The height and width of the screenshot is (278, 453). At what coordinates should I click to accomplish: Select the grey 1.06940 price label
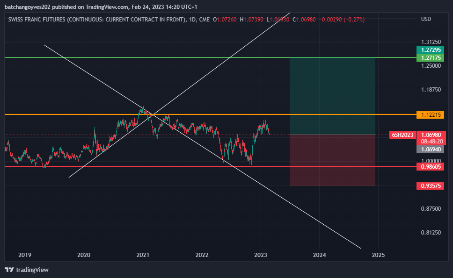click(430, 149)
